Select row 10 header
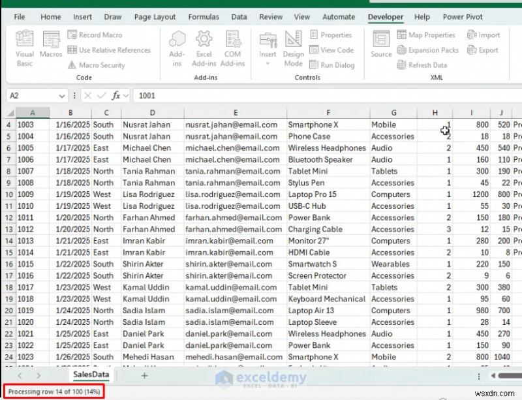Viewport: 522px width, 400px height. click(8, 194)
